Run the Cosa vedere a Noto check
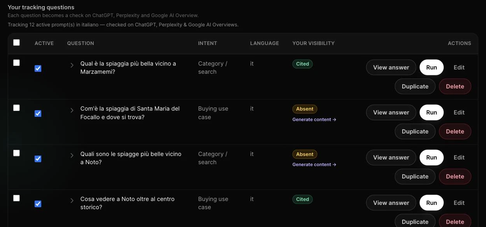 432,203
